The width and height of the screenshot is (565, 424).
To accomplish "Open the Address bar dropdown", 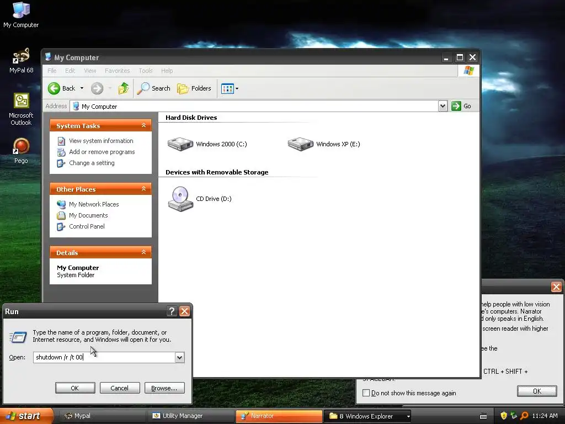I will (443, 106).
